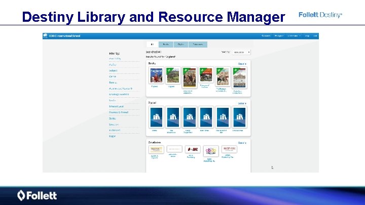Expand the Subject filter
365x205 pixels.
[113, 70]
